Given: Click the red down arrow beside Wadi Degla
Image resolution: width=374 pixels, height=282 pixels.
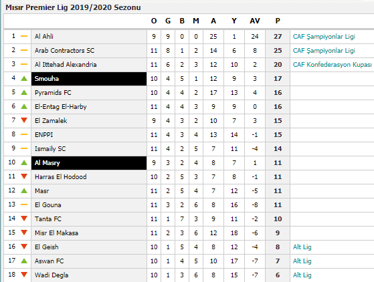Looking at the screenshot, I should (x=24, y=275).
